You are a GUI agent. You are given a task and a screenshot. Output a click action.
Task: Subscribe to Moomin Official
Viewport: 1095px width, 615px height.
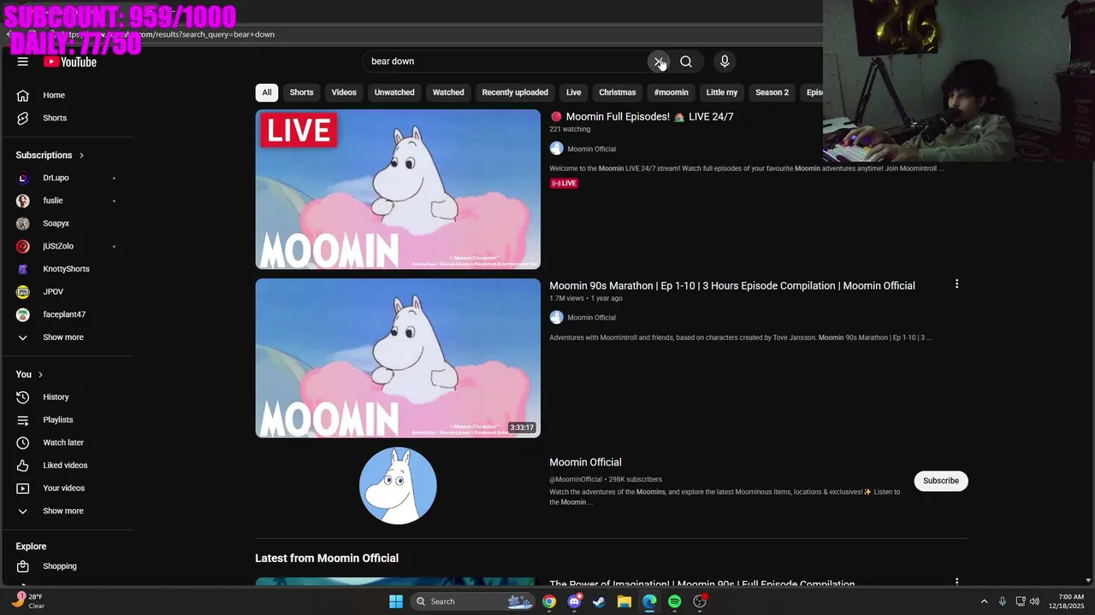(941, 481)
